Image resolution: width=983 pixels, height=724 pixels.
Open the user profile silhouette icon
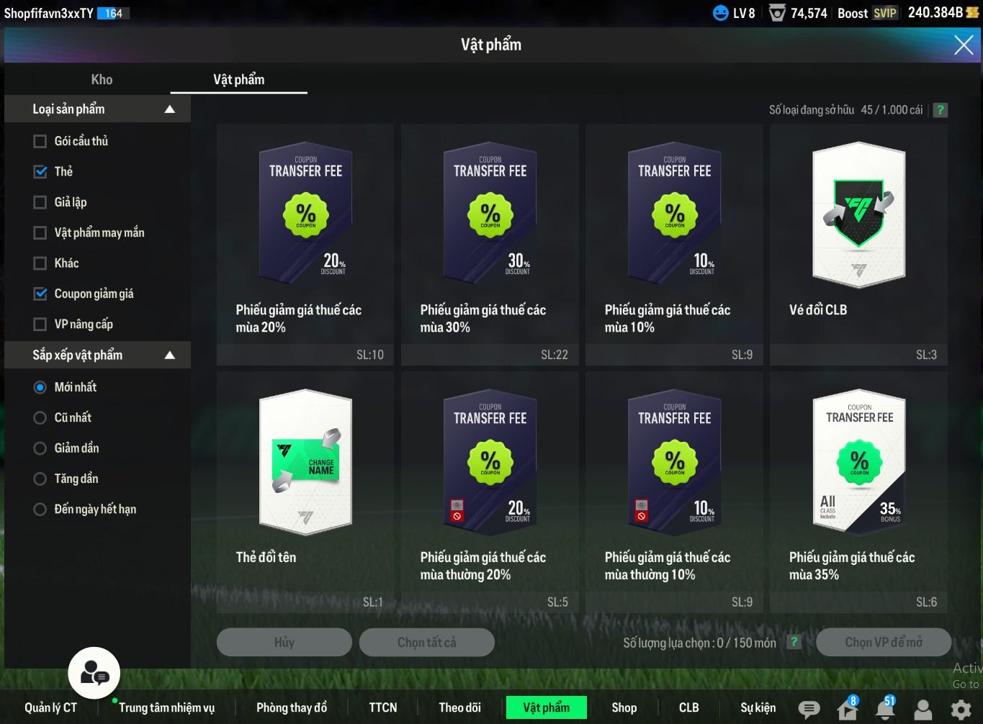(x=923, y=710)
